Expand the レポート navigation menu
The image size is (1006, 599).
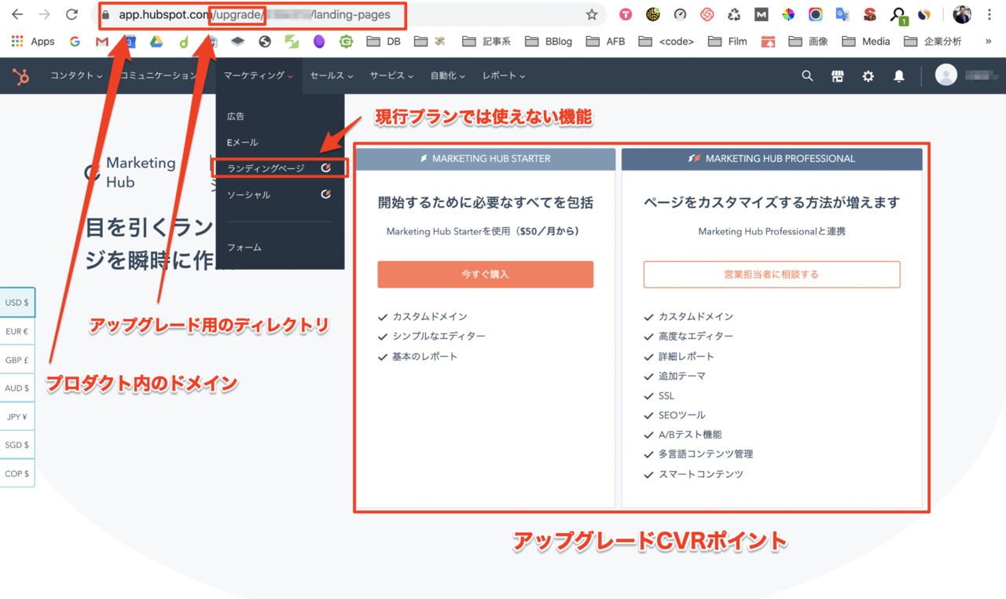coord(504,76)
